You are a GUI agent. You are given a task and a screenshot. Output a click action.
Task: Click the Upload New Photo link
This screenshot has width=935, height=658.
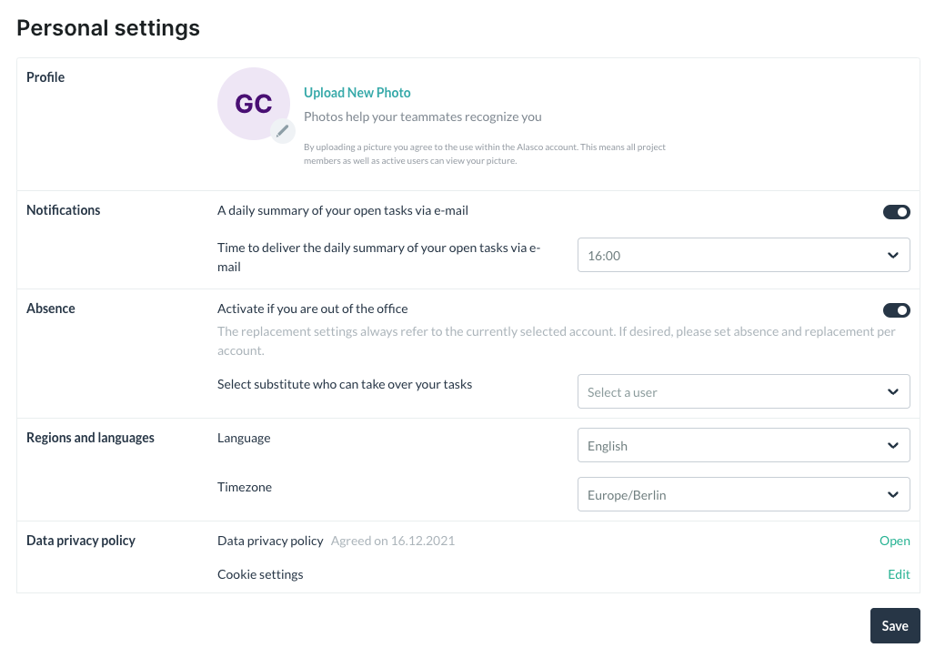coord(357,93)
